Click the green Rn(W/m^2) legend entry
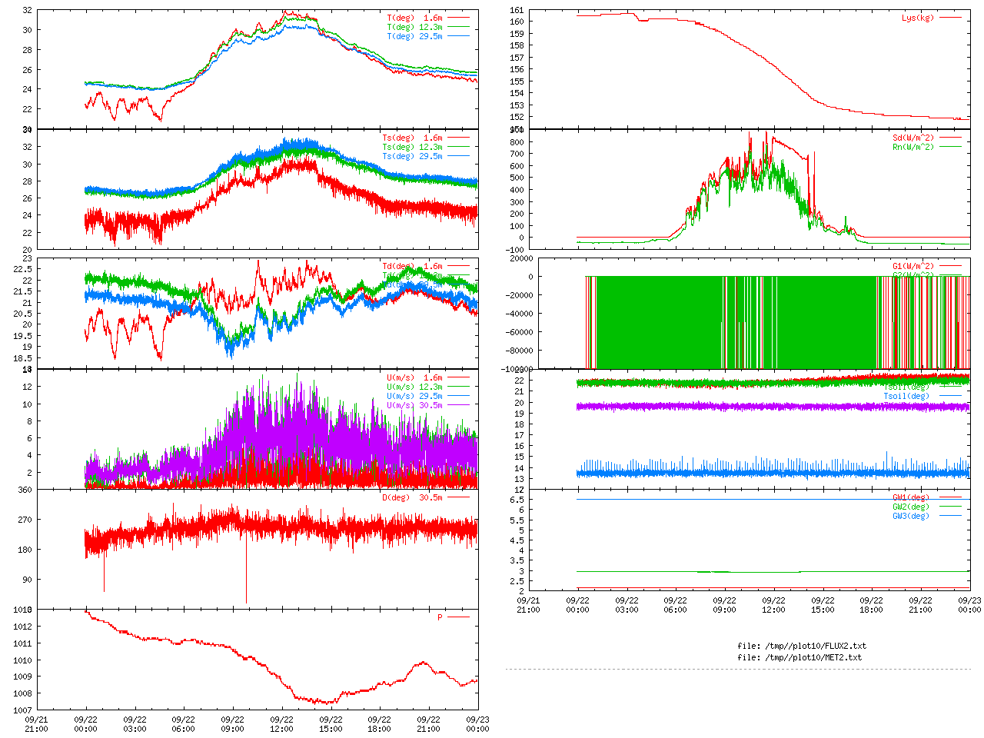 pyautogui.click(x=913, y=147)
